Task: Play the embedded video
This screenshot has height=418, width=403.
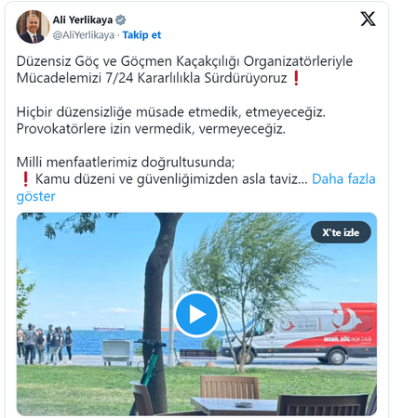Action: coord(196,314)
